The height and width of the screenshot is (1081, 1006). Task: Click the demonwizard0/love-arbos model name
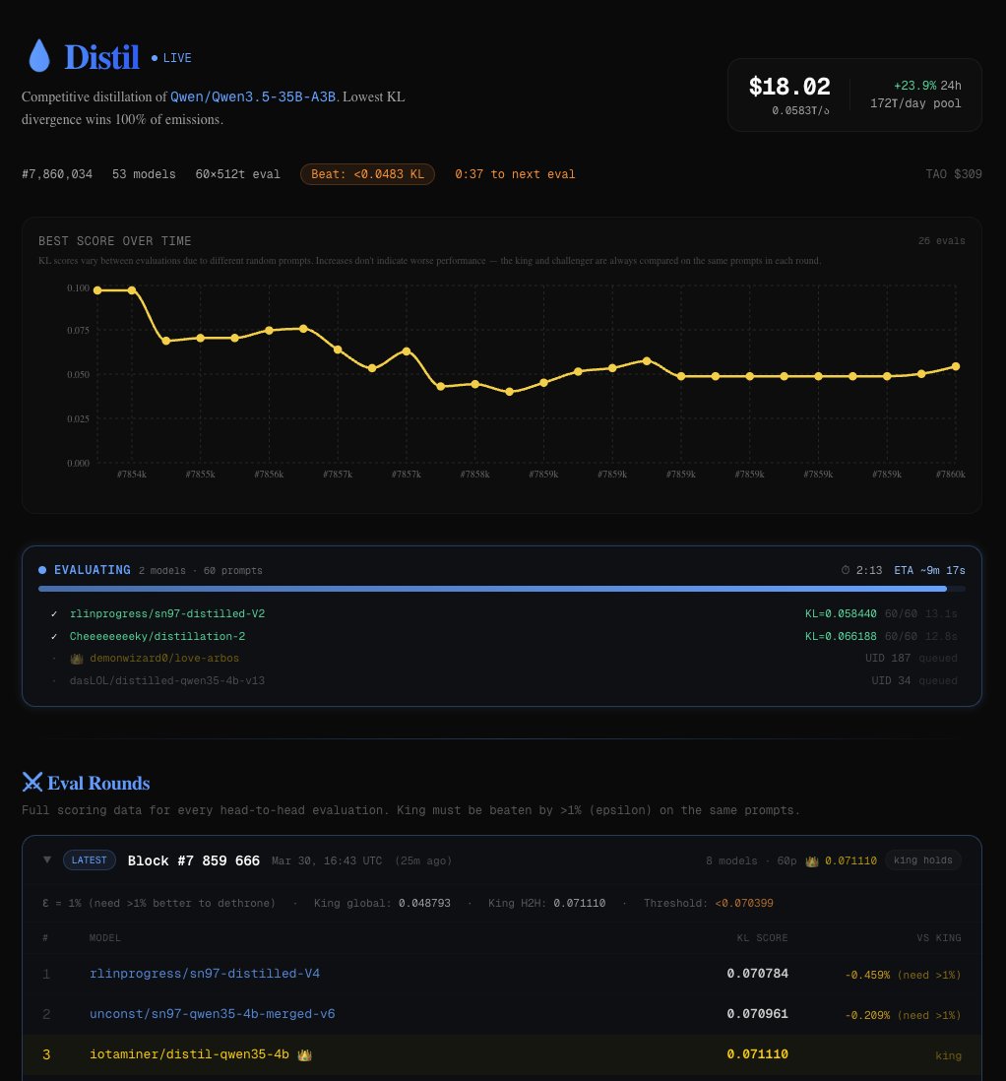pos(164,659)
